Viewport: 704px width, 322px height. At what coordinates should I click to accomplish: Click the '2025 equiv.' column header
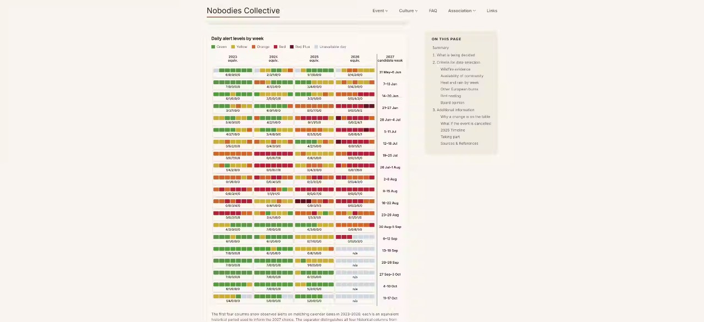point(314,58)
